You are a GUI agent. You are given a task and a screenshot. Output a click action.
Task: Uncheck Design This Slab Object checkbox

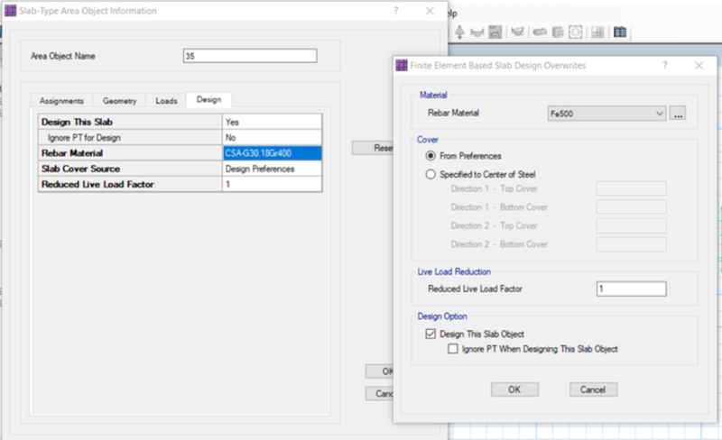point(430,334)
